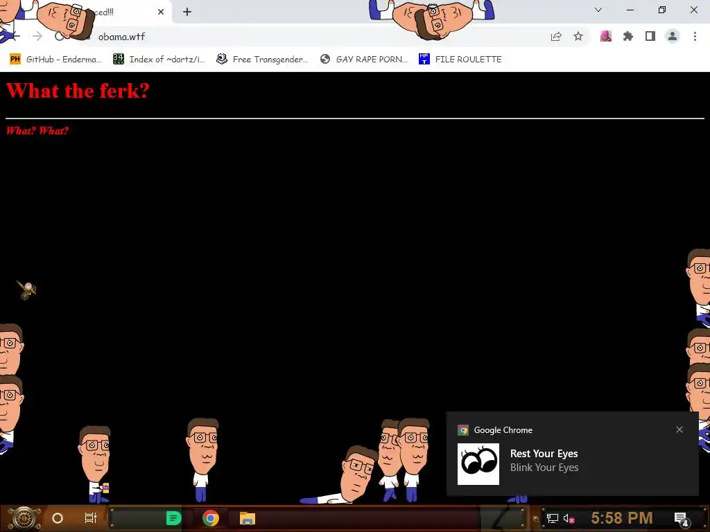Screen dimensions: 710x532
Task: Open the pink avatar extension icon
Action: coord(606,36)
